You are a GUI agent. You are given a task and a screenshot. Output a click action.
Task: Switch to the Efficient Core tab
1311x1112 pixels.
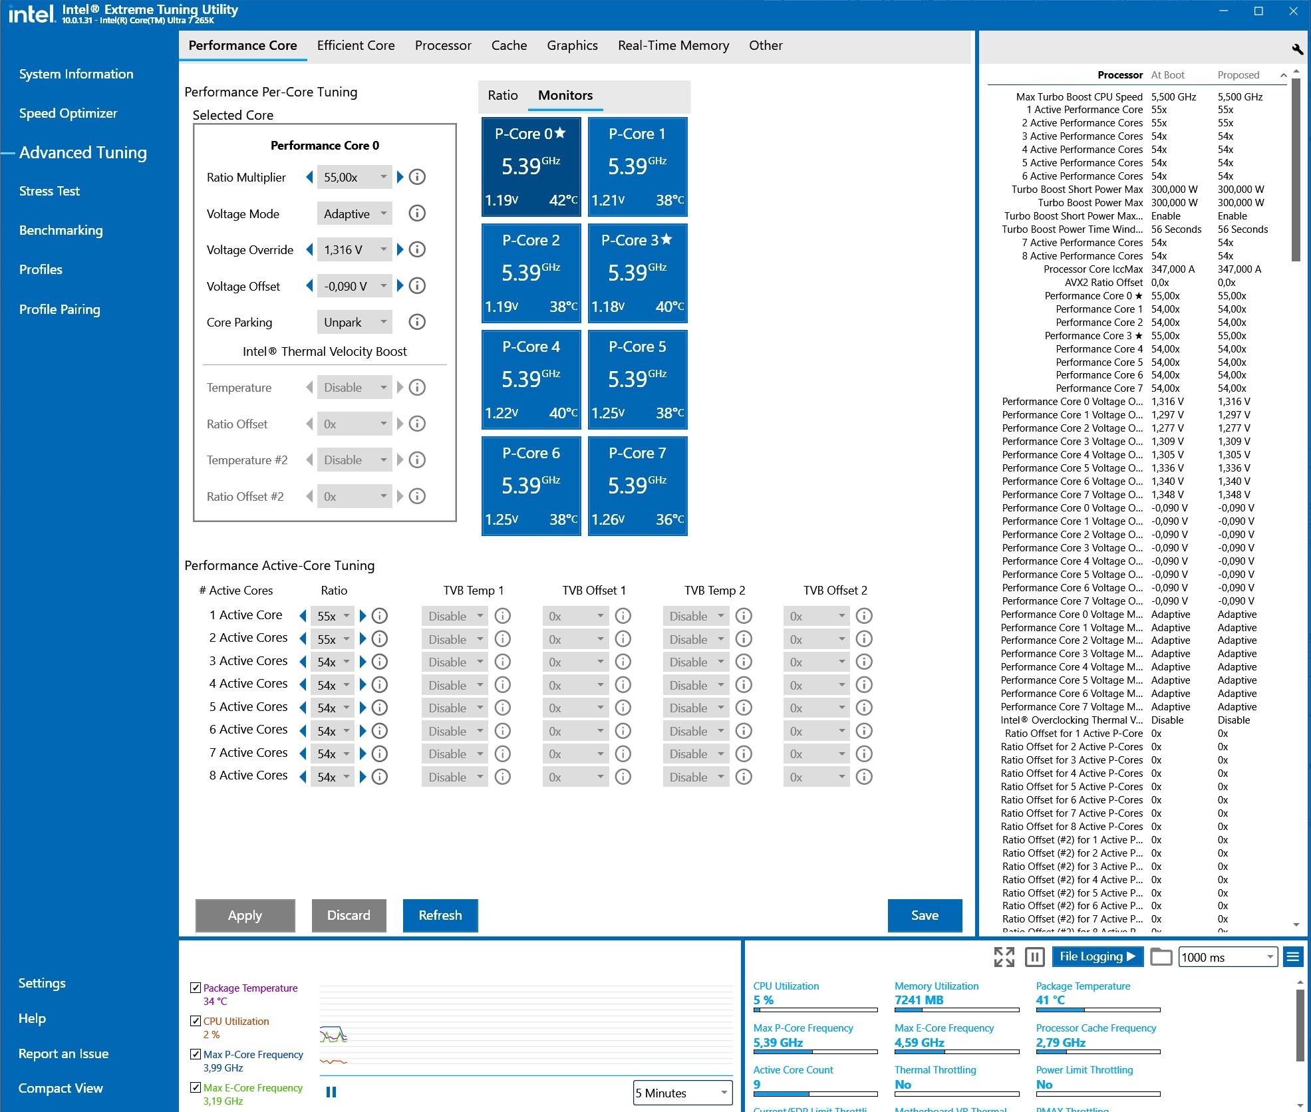pyautogui.click(x=356, y=45)
